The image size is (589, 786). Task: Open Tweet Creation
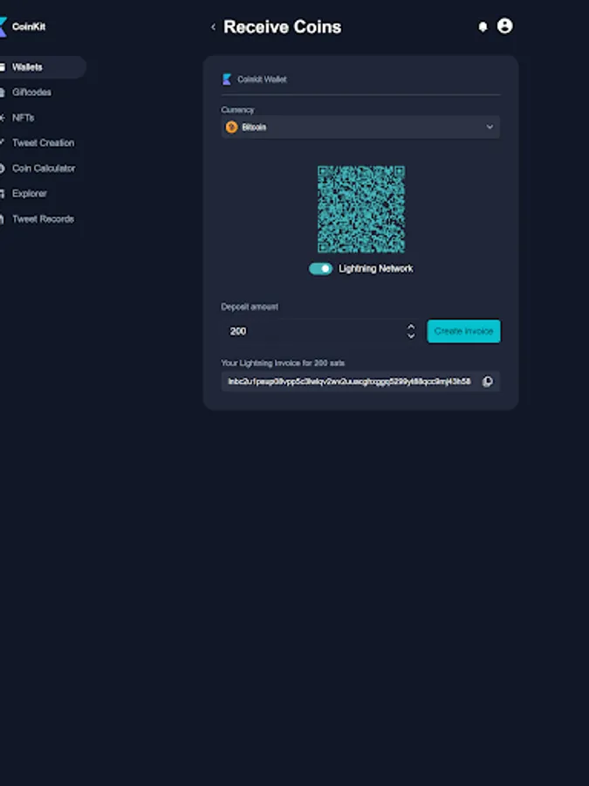point(43,143)
